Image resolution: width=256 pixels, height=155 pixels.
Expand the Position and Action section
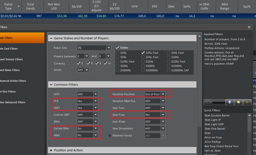(x=51, y=150)
